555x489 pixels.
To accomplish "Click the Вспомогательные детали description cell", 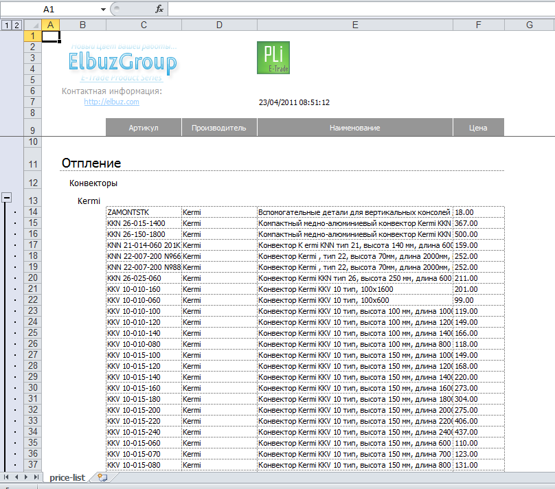I will (x=355, y=212).
